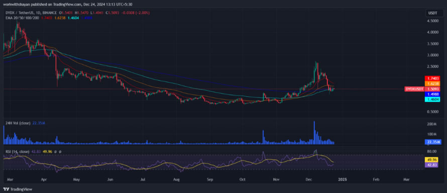This screenshot has width=447, height=193.
Task: Select the USDT currency label
Action: coord(432,13)
